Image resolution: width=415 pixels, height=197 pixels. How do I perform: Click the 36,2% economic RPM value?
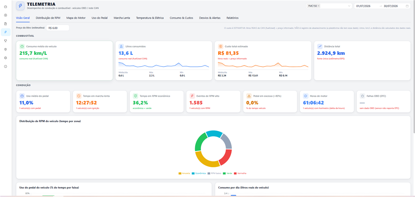(x=140, y=103)
